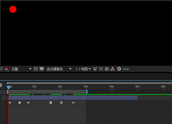The height and width of the screenshot is (124, 172).
Task: Click the +0.0 exposure value
Action: [126, 69]
